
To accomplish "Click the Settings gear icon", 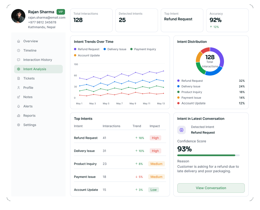I will coord(19,125).
